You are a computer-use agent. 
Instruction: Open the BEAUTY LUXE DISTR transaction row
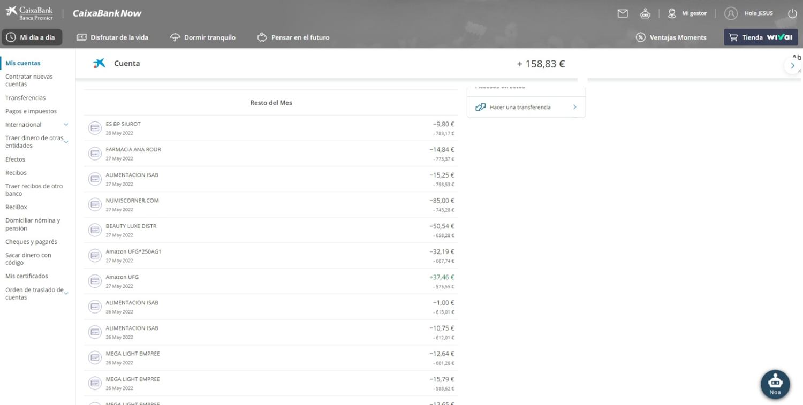coord(271,230)
